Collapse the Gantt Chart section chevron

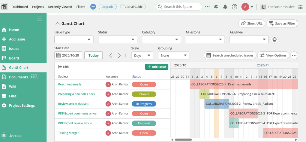(57, 24)
